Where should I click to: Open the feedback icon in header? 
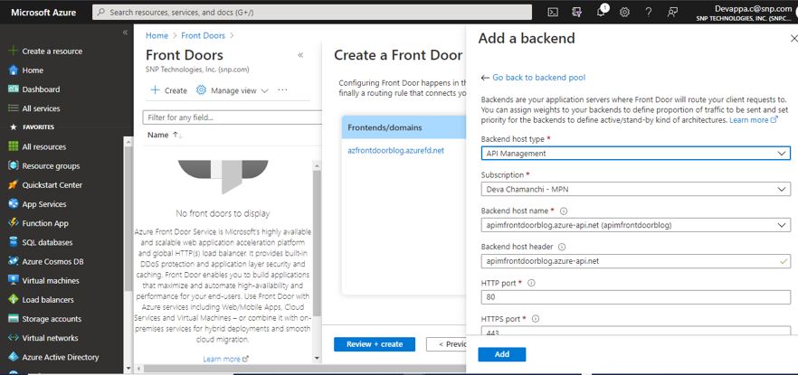[672, 13]
